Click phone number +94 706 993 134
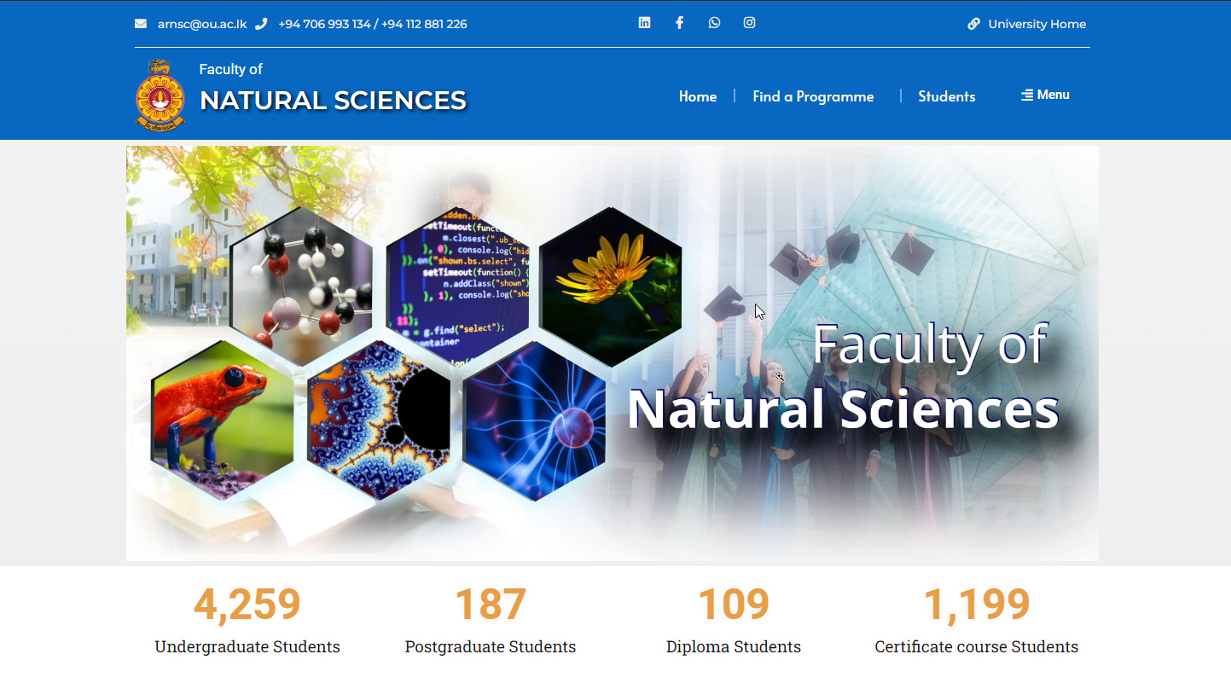This screenshot has width=1231, height=683. click(x=324, y=24)
